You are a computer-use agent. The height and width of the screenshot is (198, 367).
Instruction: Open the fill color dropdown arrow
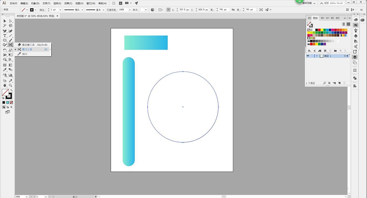pyautogui.click(x=27, y=10)
